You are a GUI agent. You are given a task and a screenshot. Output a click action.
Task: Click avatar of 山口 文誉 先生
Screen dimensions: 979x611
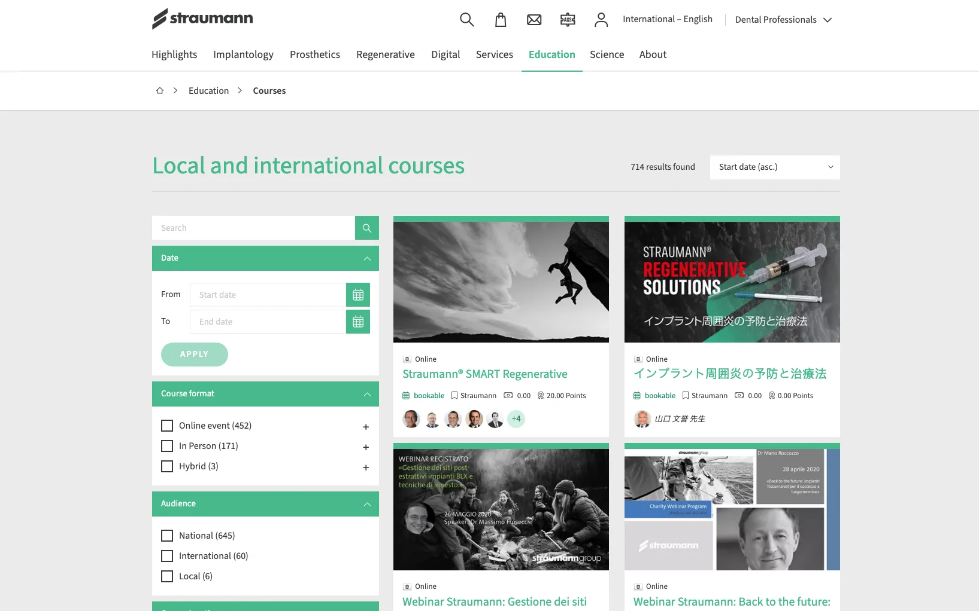point(642,419)
